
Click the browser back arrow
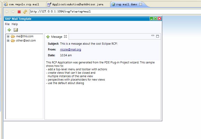(7, 12)
